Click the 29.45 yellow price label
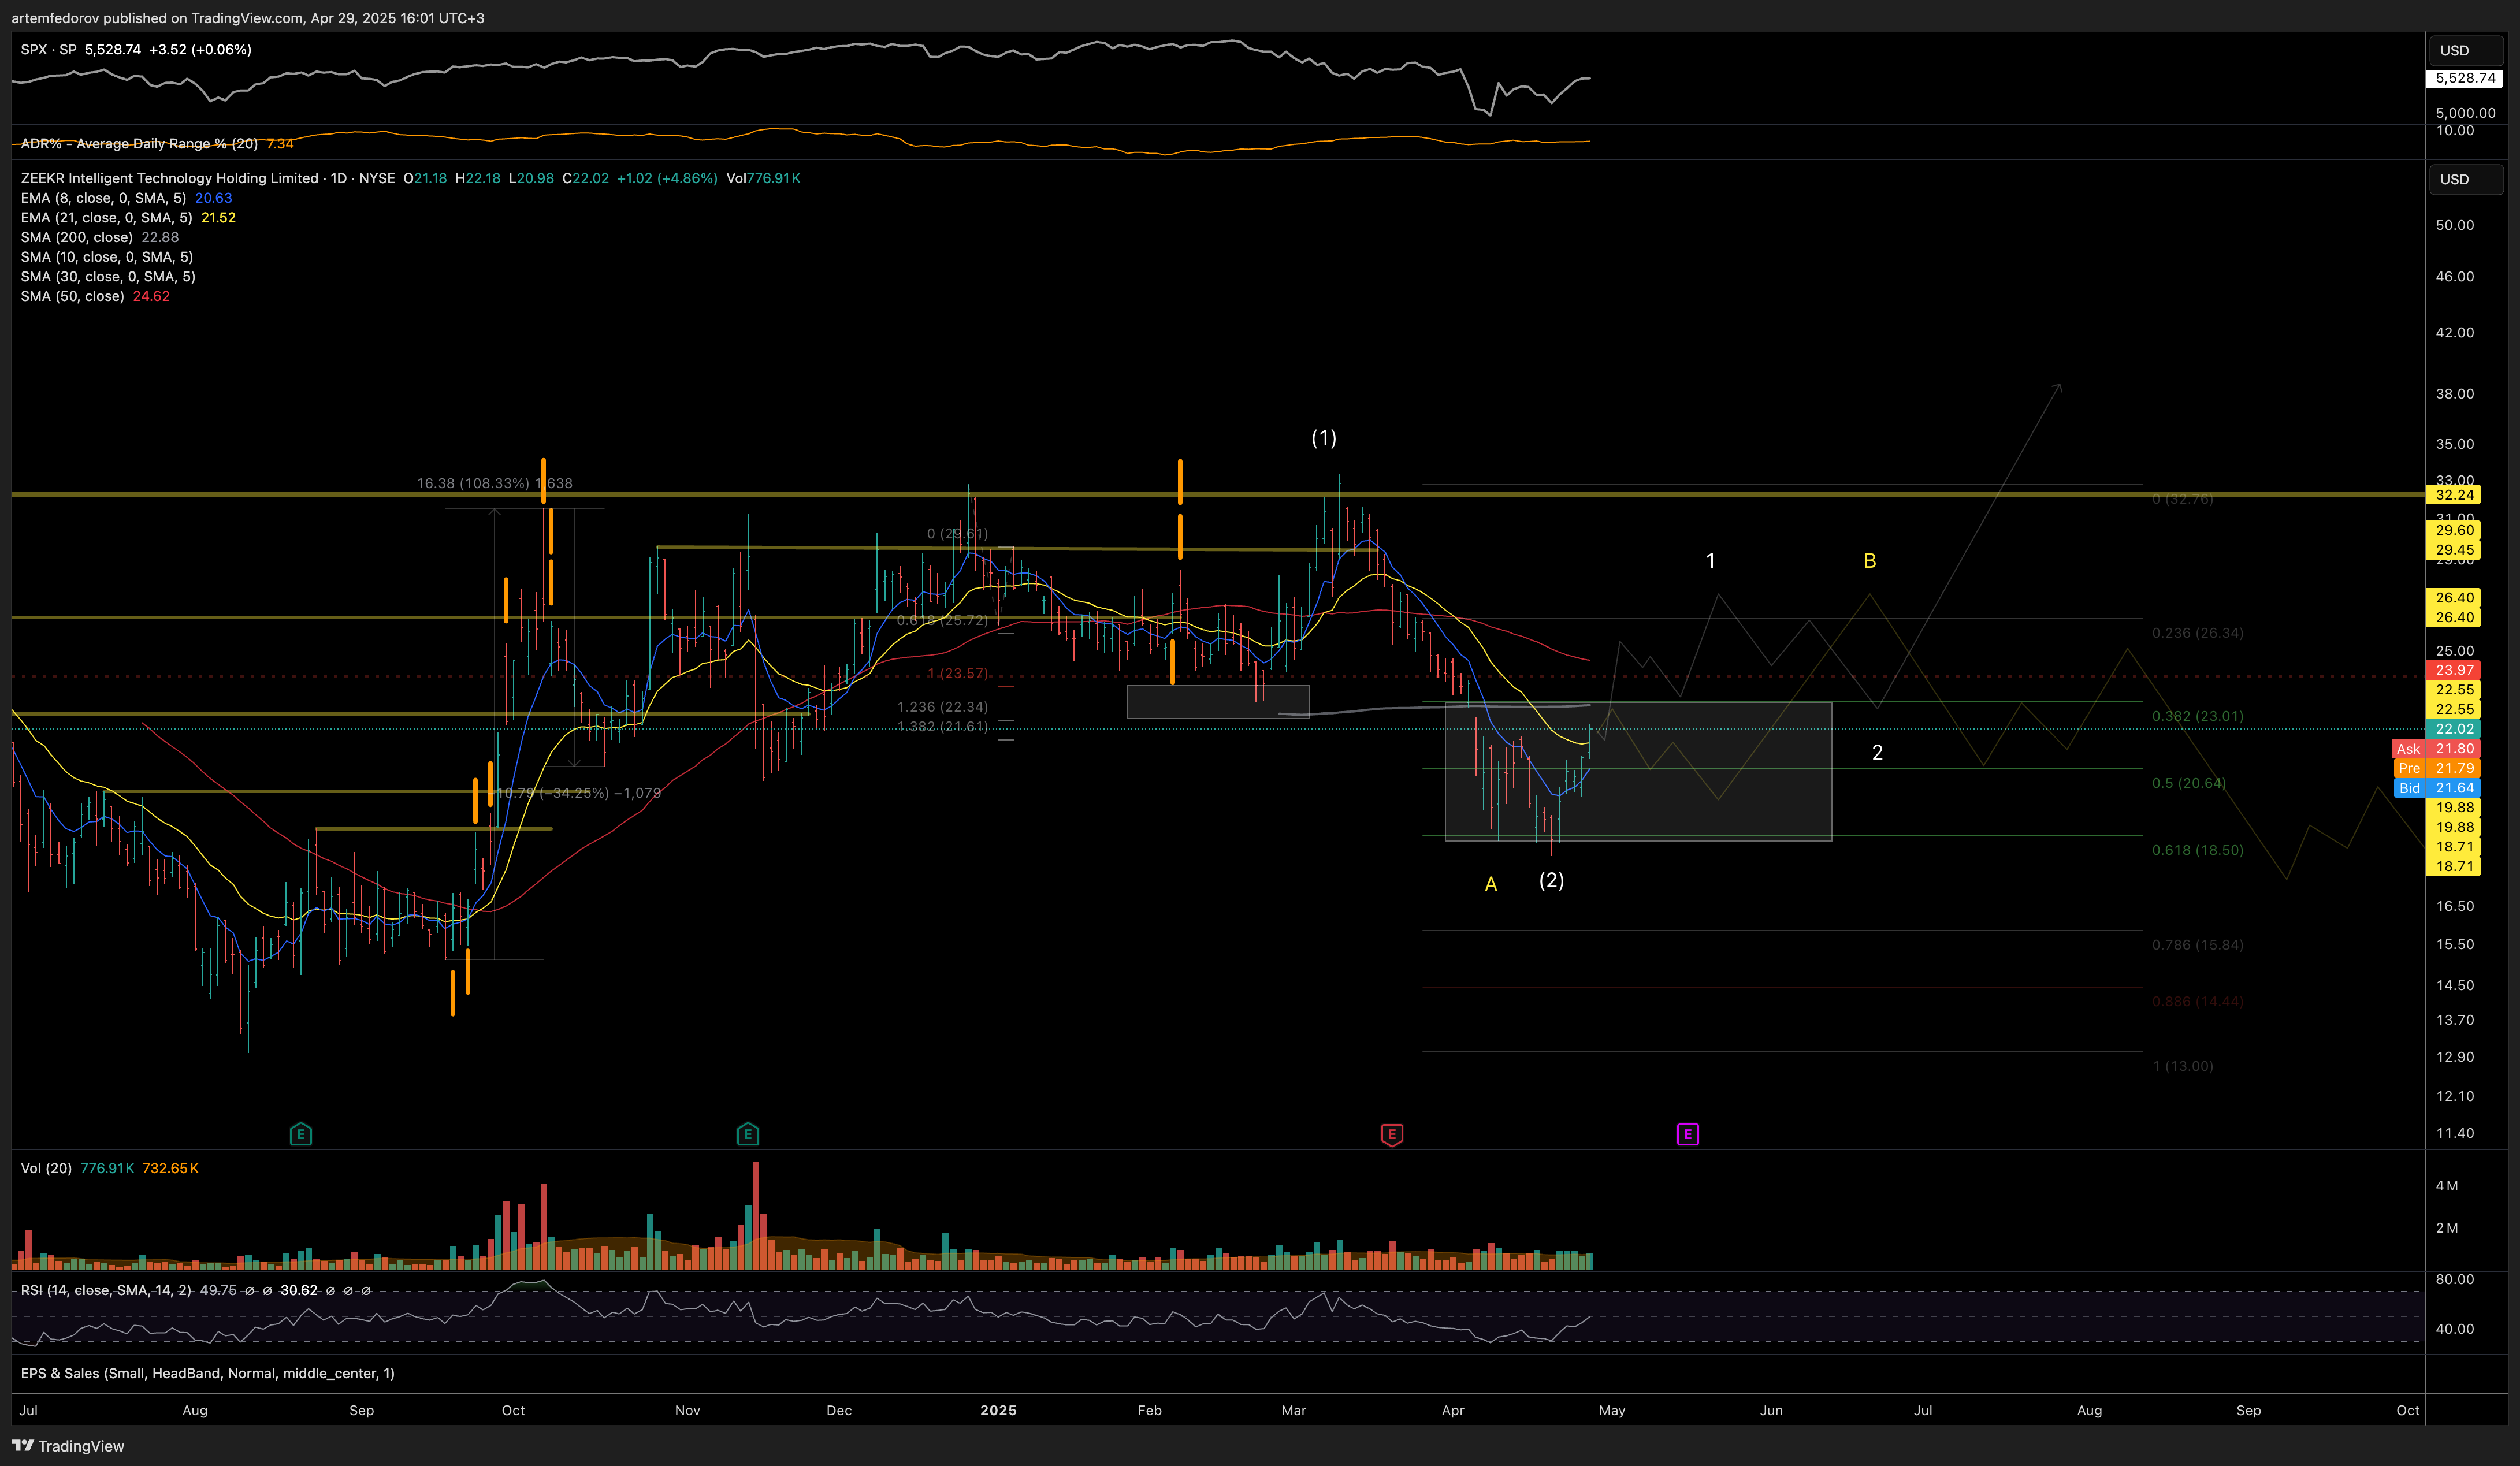This screenshot has height=1466, width=2520. tap(2453, 549)
